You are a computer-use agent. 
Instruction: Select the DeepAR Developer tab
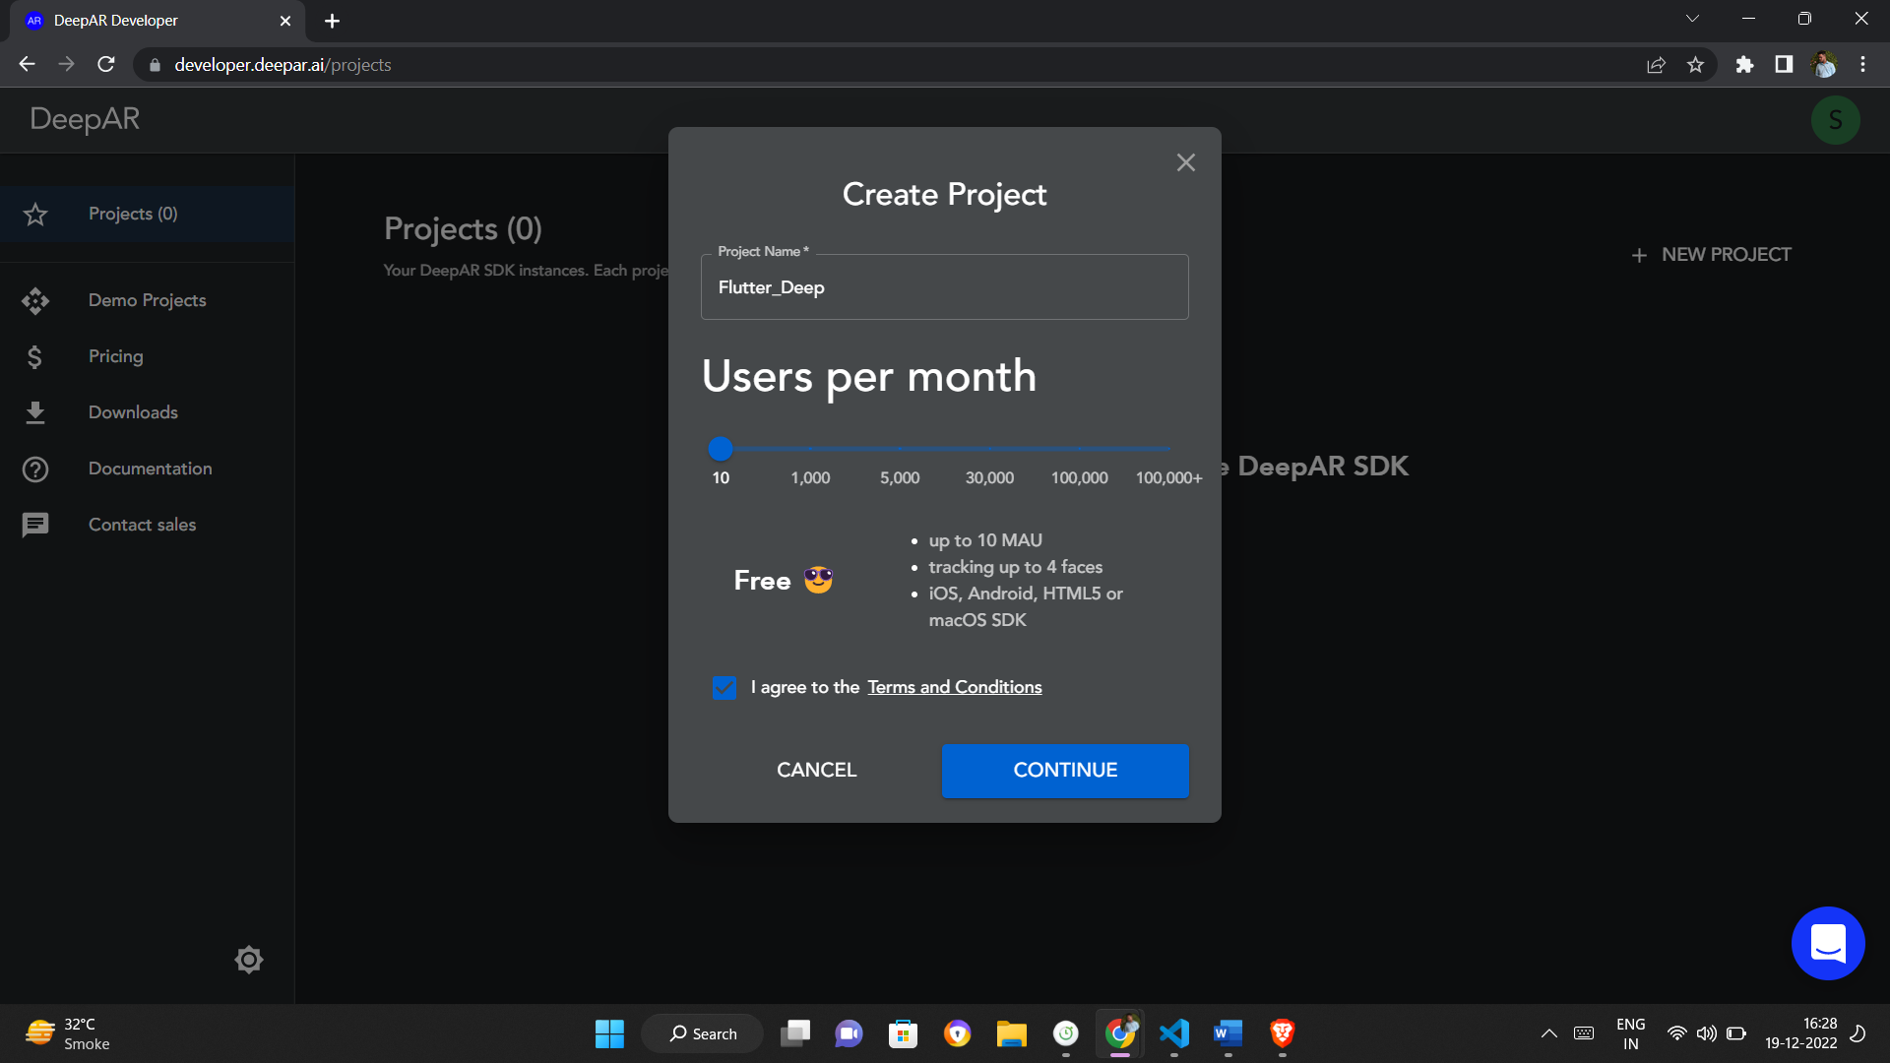point(157,21)
